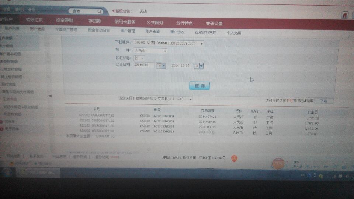
Task: Open the download format dropdown (txt)
Action: [190, 99]
